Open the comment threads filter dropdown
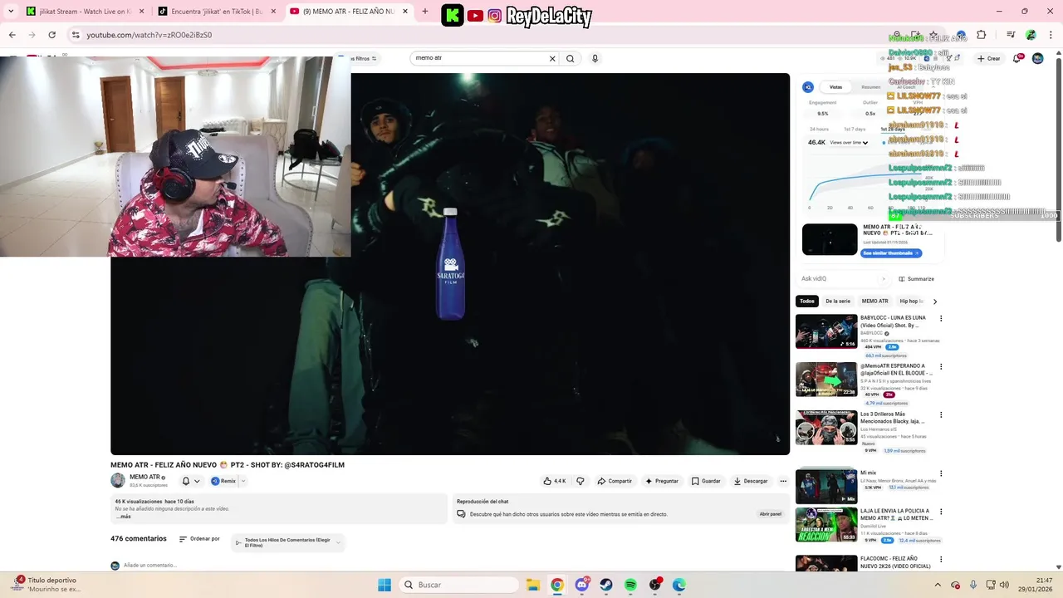This screenshot has width=1063, height=598. 287,542
